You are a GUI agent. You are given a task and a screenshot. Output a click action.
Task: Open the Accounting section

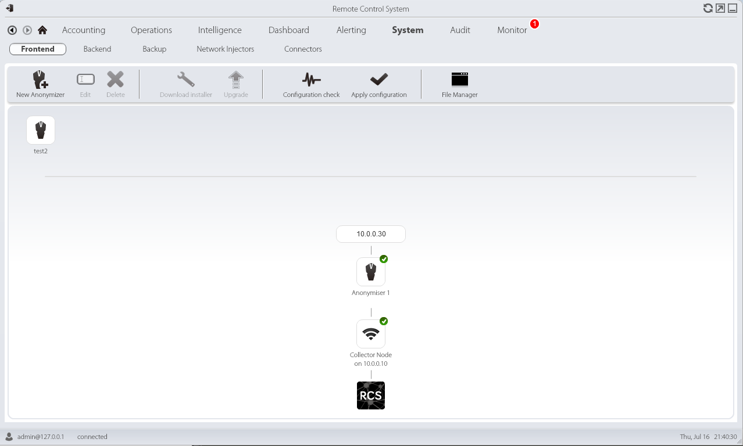point(84,30)
